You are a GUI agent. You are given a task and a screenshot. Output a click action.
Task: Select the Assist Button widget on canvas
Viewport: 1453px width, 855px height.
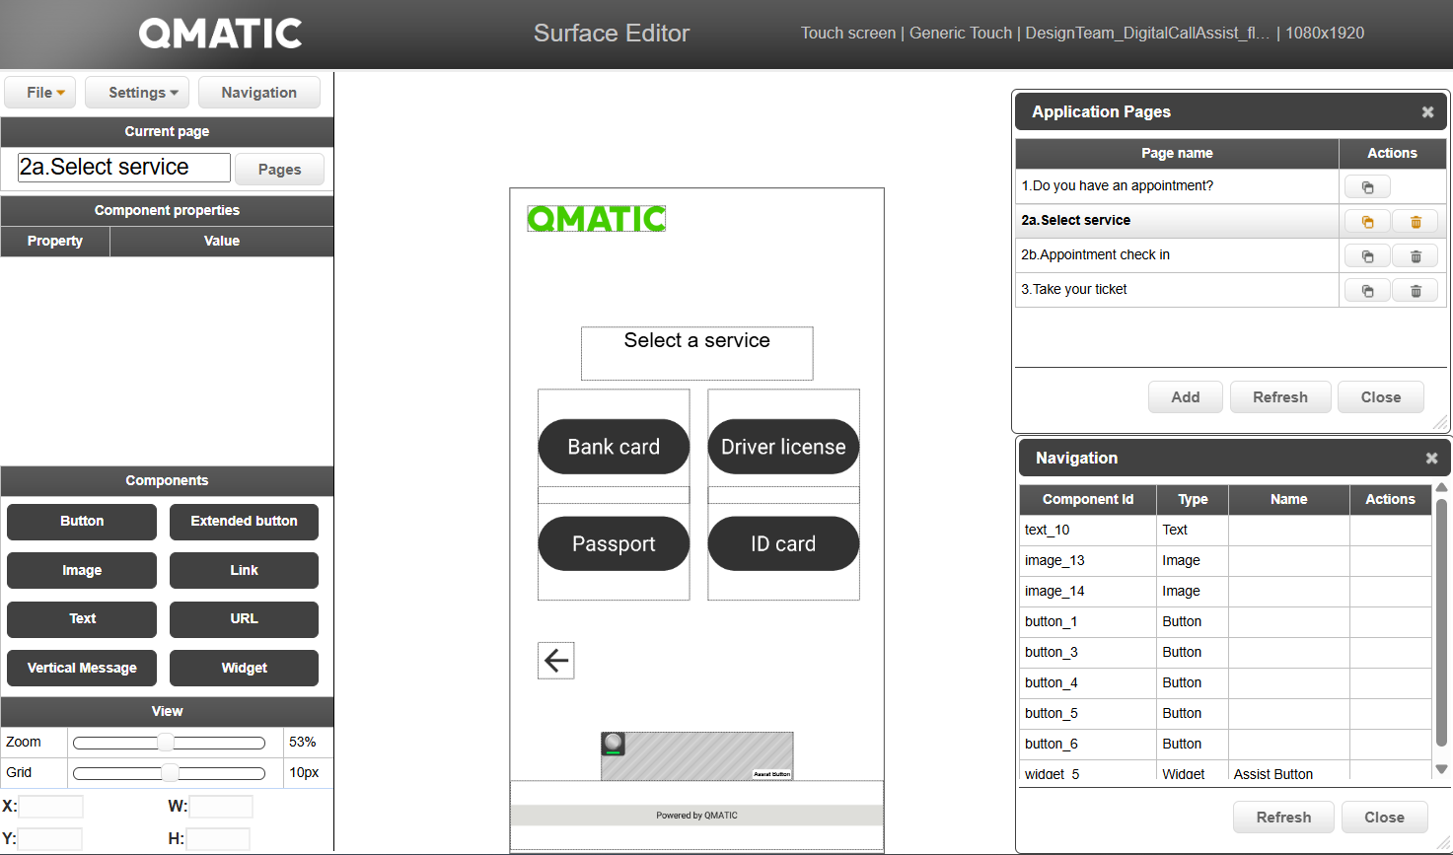click(x=696, y=756)
